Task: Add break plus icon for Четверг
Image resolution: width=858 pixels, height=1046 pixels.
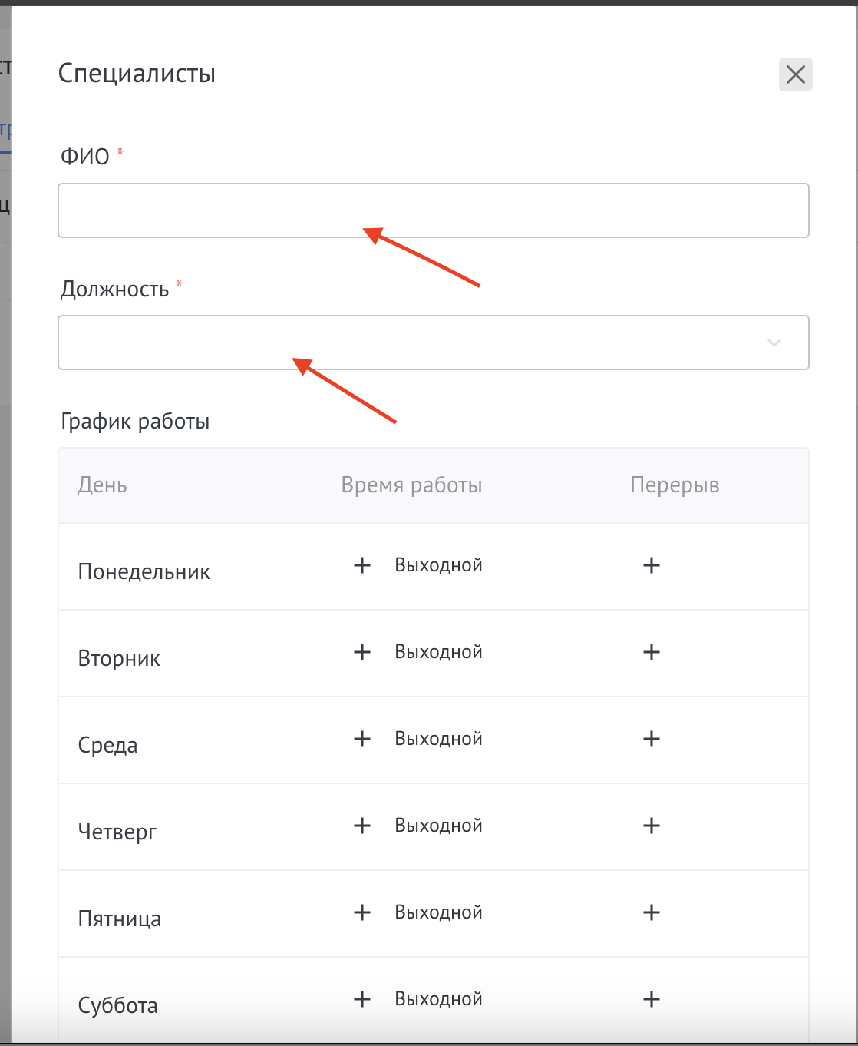Action: [x=652, y=826]
